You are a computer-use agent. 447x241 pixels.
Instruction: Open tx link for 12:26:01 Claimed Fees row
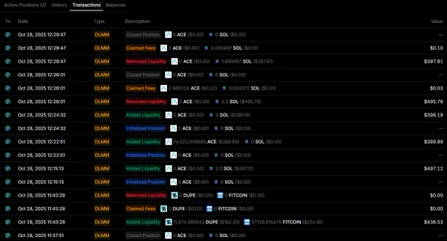coord(8,88)
